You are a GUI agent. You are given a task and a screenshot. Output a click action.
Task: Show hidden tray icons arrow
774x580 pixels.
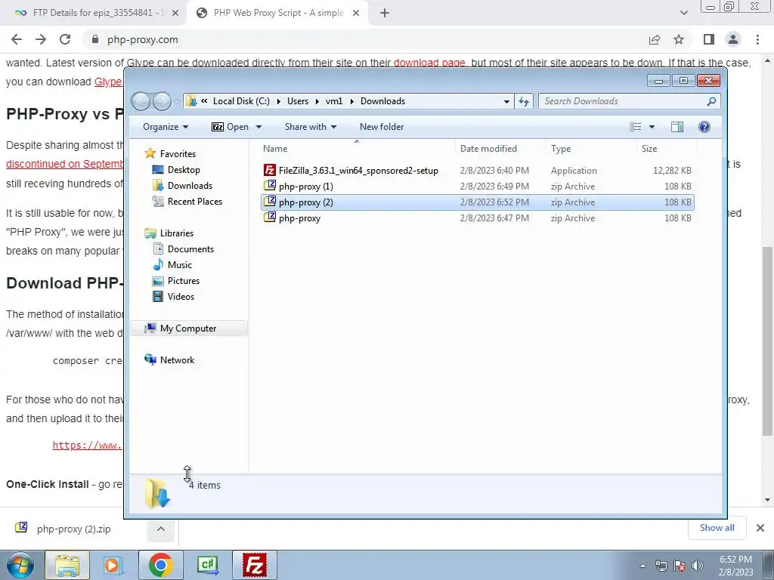click(x=642, y=566)
